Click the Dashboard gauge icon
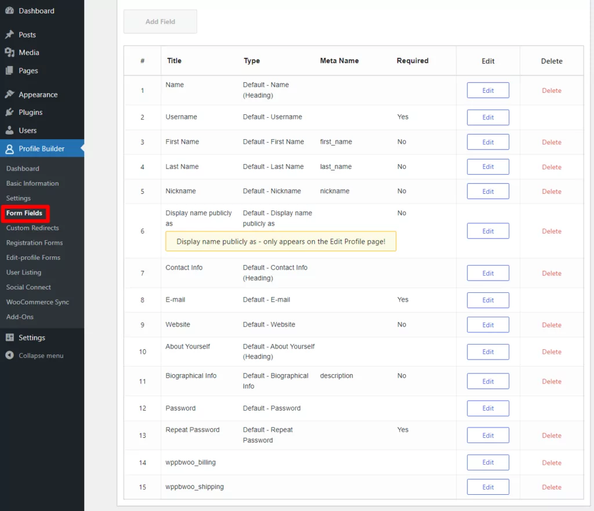Screen dimensions: 594x511 click(x=9, y=10)
